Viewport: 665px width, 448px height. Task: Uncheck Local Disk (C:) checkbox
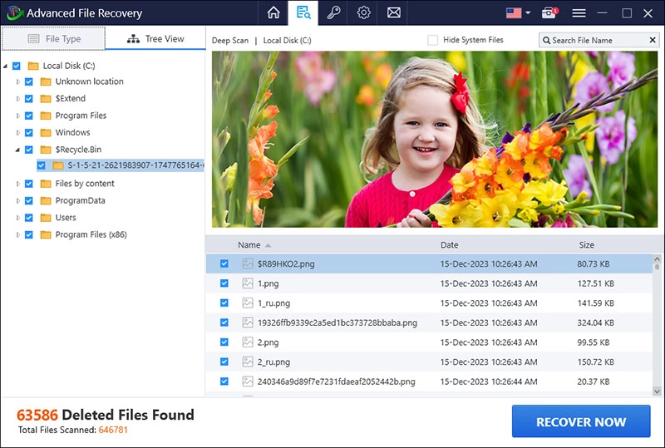[17, 66]
